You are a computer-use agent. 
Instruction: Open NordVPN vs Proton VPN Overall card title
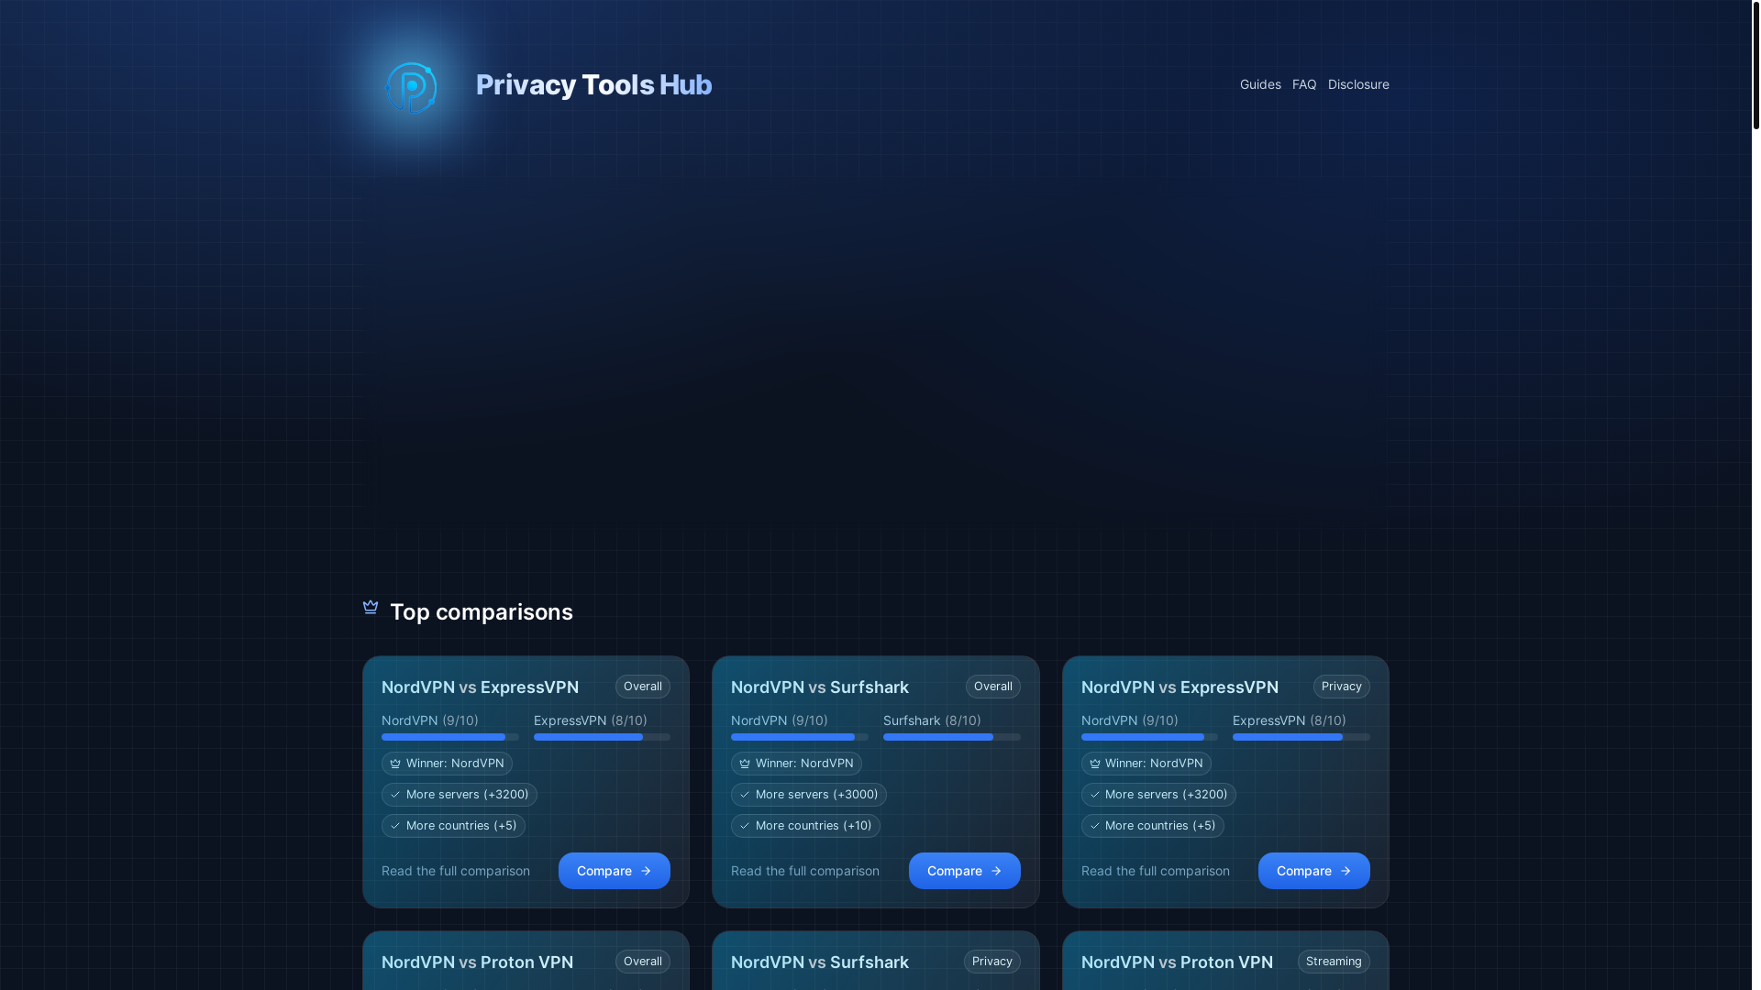[477, 962]
